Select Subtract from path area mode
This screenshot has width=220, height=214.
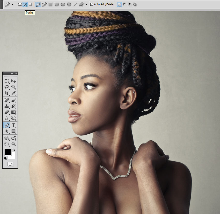pyautogui.click(x=124, y=4)
